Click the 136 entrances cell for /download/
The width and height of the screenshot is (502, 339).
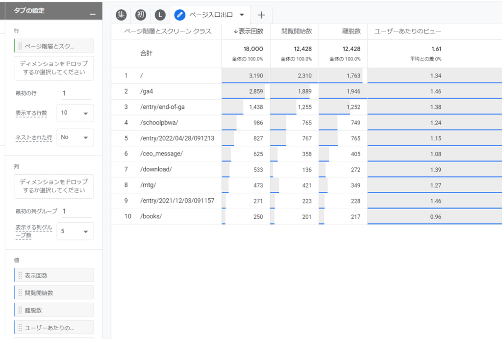(307, 170)
